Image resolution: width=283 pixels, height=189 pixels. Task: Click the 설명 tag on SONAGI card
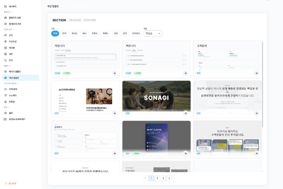click(x=127, y=113)
